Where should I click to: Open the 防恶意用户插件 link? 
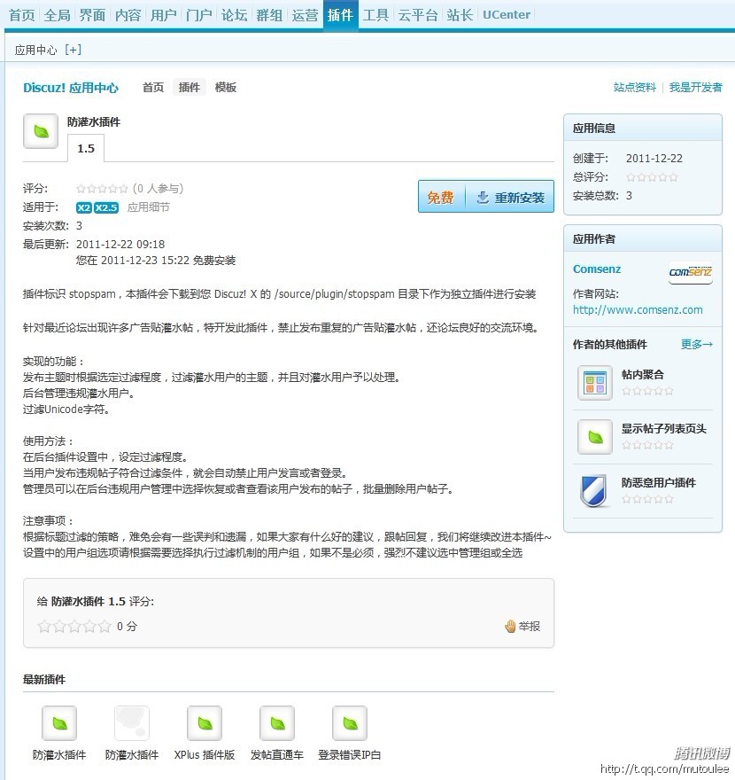pos(659,482)
